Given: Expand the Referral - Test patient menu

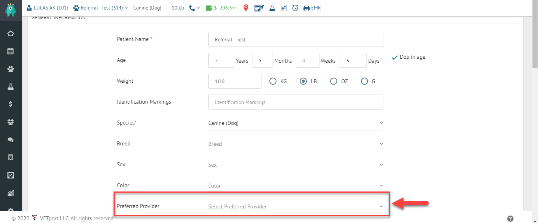Looking at the screenshot, I should coord(101,7).
